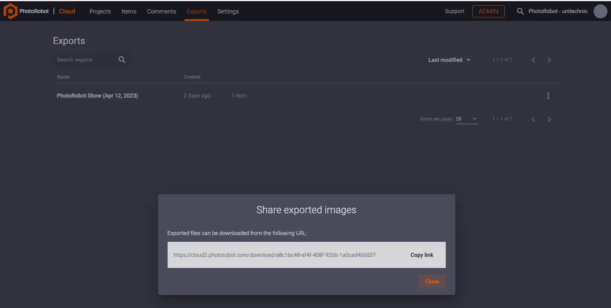Screen dimensions: 611x308
Task: Click the download URL text field
Action: pos(274,255)
